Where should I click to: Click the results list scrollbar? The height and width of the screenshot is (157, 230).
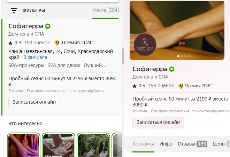pyautogui.click(x=123, y=56)
